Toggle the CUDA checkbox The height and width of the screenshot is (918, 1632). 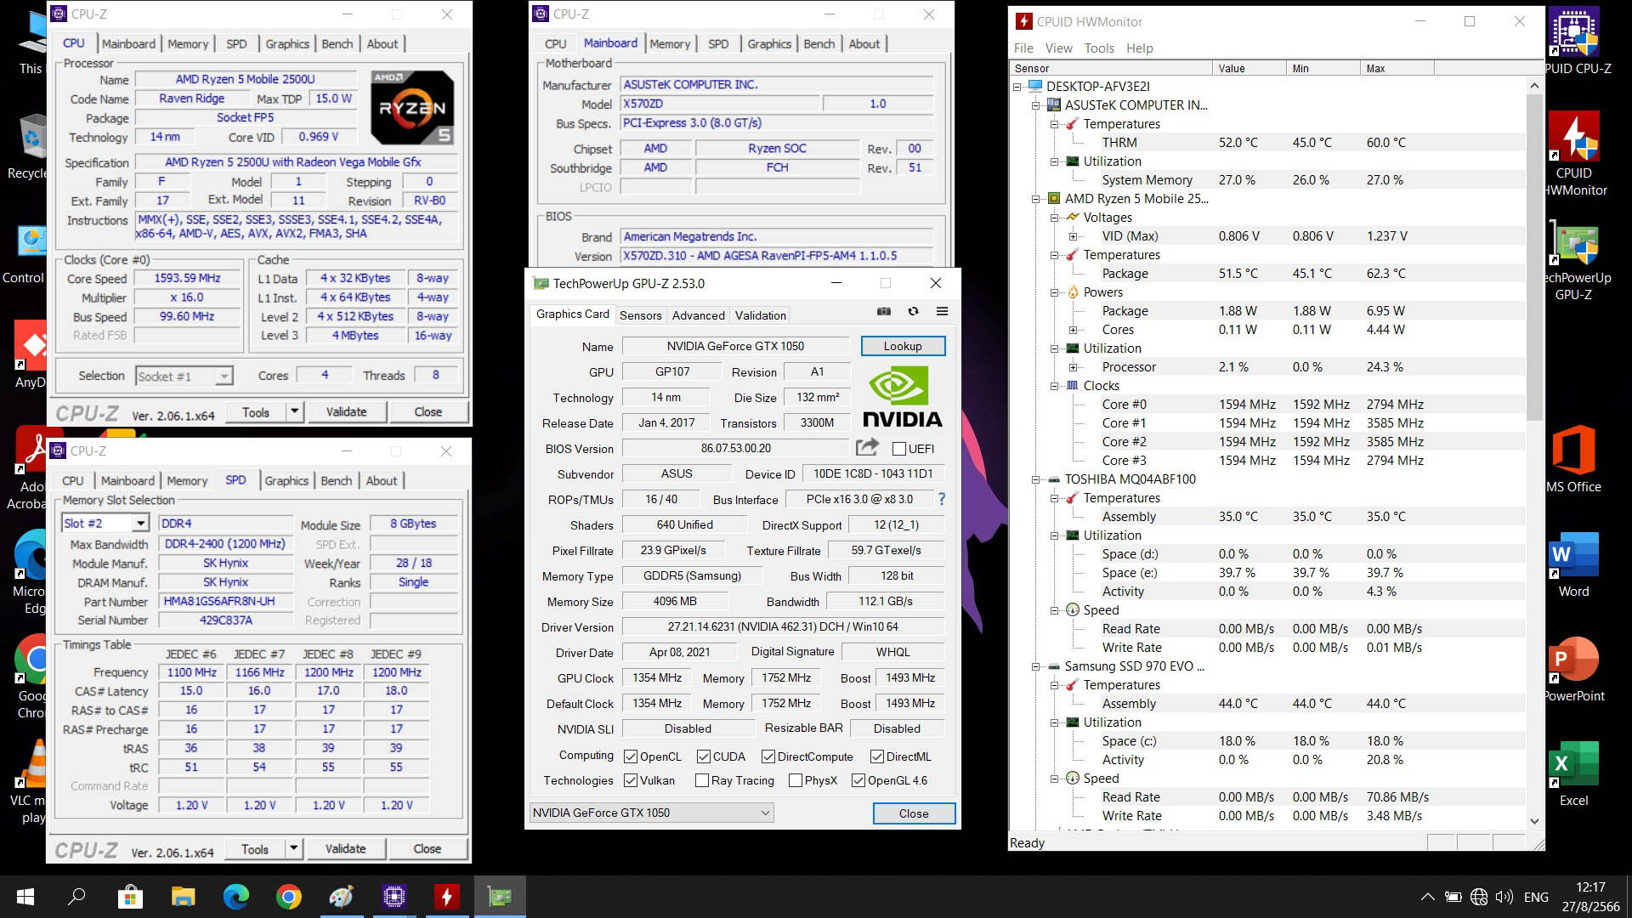tap(704, 756)
